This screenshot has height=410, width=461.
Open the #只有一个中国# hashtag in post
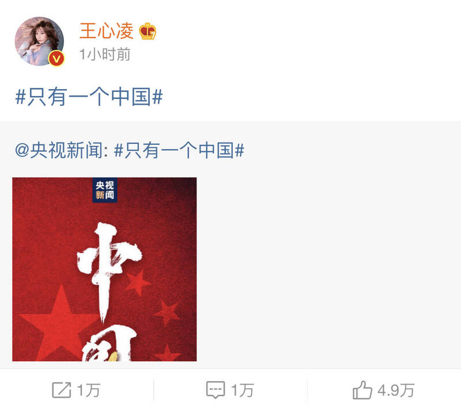pos(89,97)
